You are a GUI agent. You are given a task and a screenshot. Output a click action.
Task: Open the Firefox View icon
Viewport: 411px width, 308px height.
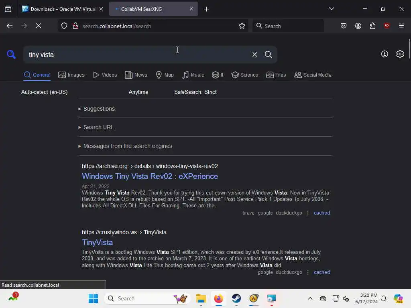pyautogui.click(x=8, y=9)
